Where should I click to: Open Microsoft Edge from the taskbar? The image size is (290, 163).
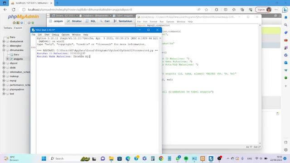[128, 158]
